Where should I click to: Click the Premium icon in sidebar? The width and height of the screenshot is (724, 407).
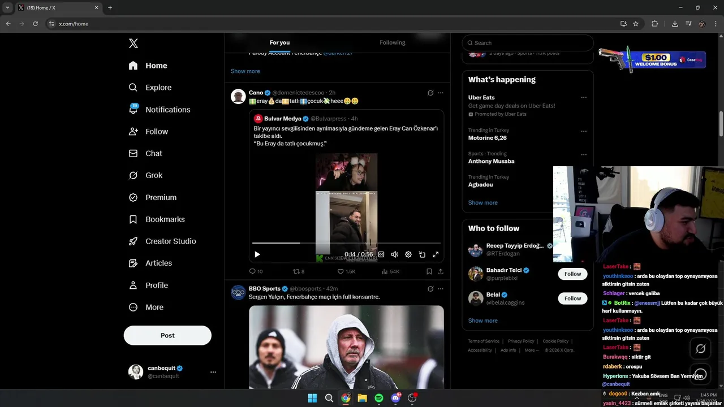tap(133, 197)
